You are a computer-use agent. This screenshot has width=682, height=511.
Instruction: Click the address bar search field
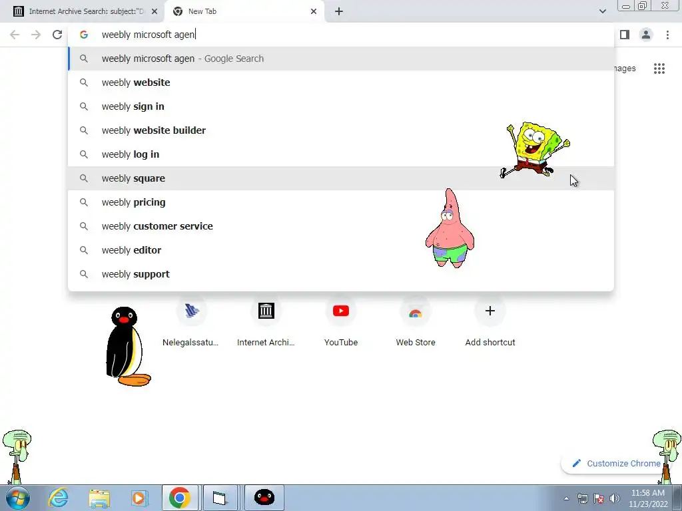point(341,35)
